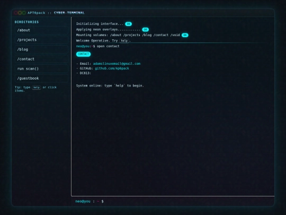Click the 'open contact' command line
The height and width of the screenshot is (215, 286).
point(98,46)
